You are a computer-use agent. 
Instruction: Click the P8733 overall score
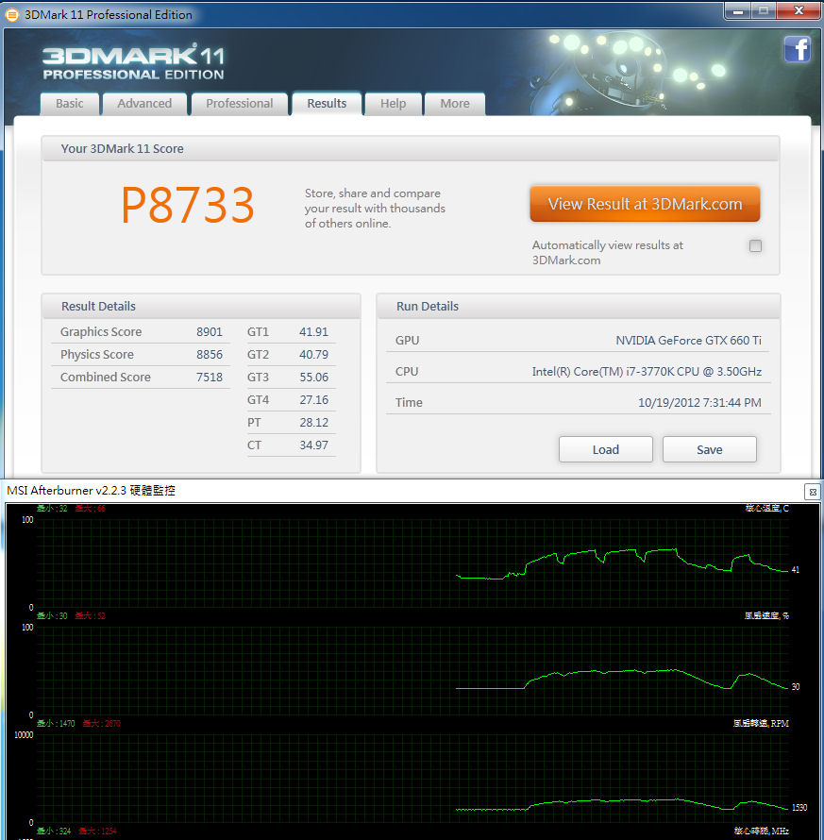click(x=188, y=205)
